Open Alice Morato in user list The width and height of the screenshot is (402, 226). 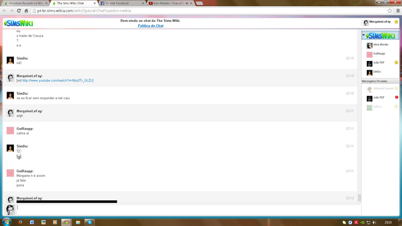[x=381, y=45]
